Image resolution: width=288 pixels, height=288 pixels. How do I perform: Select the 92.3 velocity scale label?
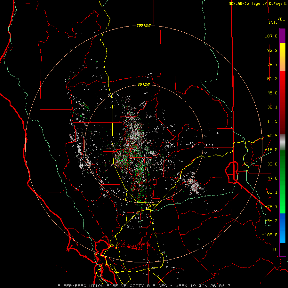point(272,50)
